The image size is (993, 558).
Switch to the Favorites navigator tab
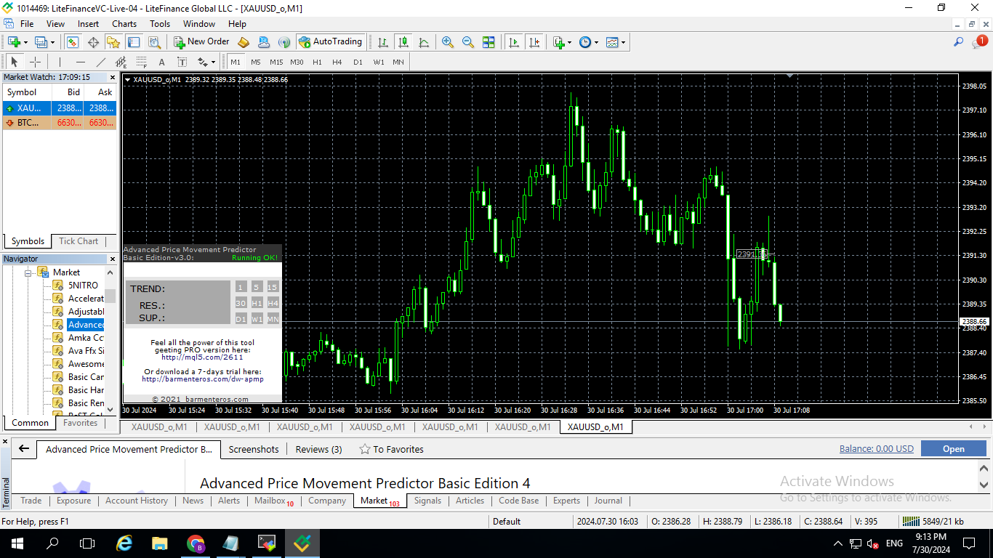(80, 423)
